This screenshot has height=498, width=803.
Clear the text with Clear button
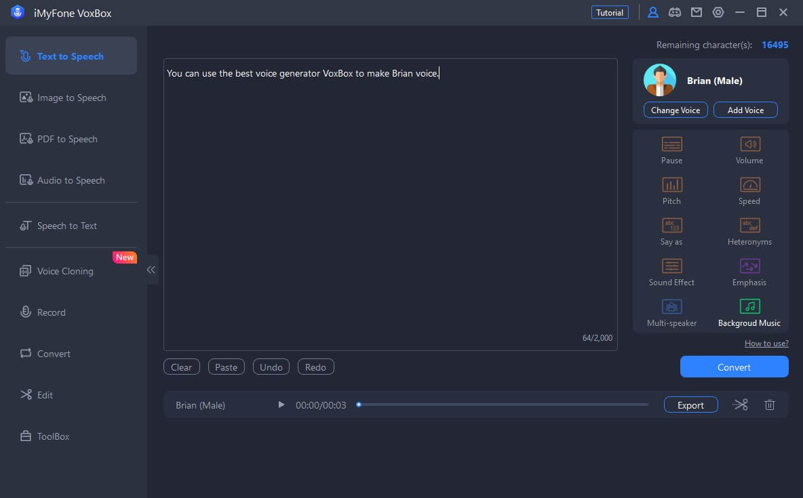[x=181, y=367]
